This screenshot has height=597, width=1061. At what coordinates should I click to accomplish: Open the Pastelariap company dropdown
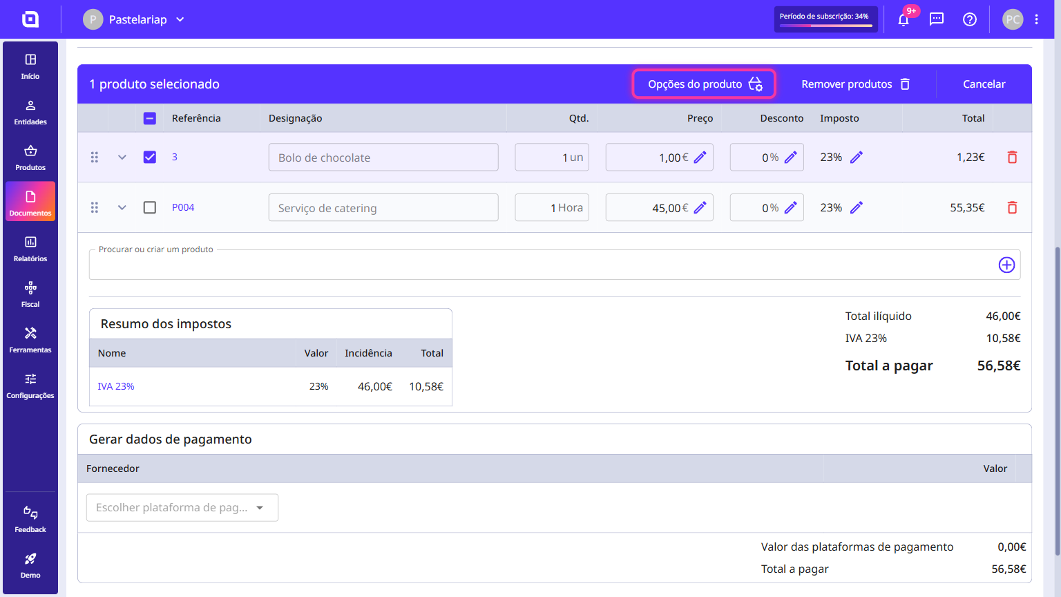click(x=134, y=19)
